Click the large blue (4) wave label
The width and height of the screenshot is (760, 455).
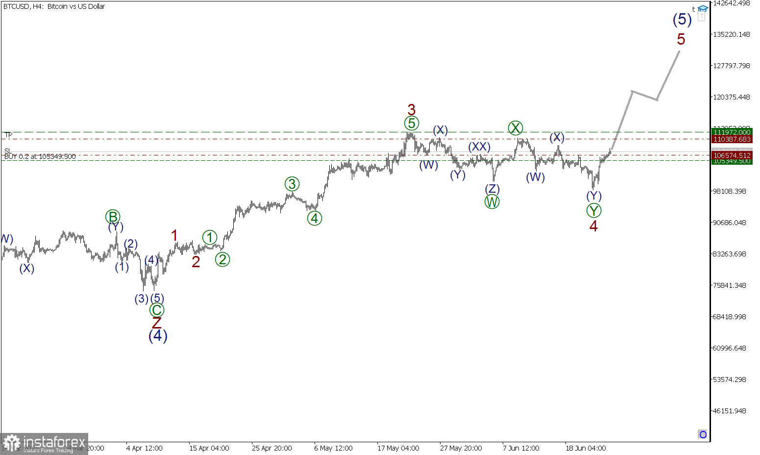(x=158, y=336)
